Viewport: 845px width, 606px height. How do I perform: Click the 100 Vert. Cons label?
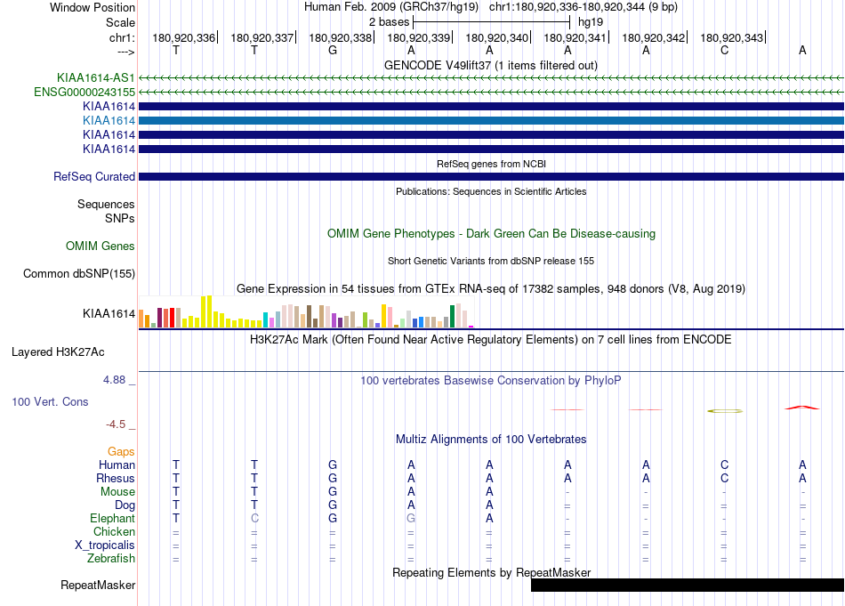click(x=50, y=401)
